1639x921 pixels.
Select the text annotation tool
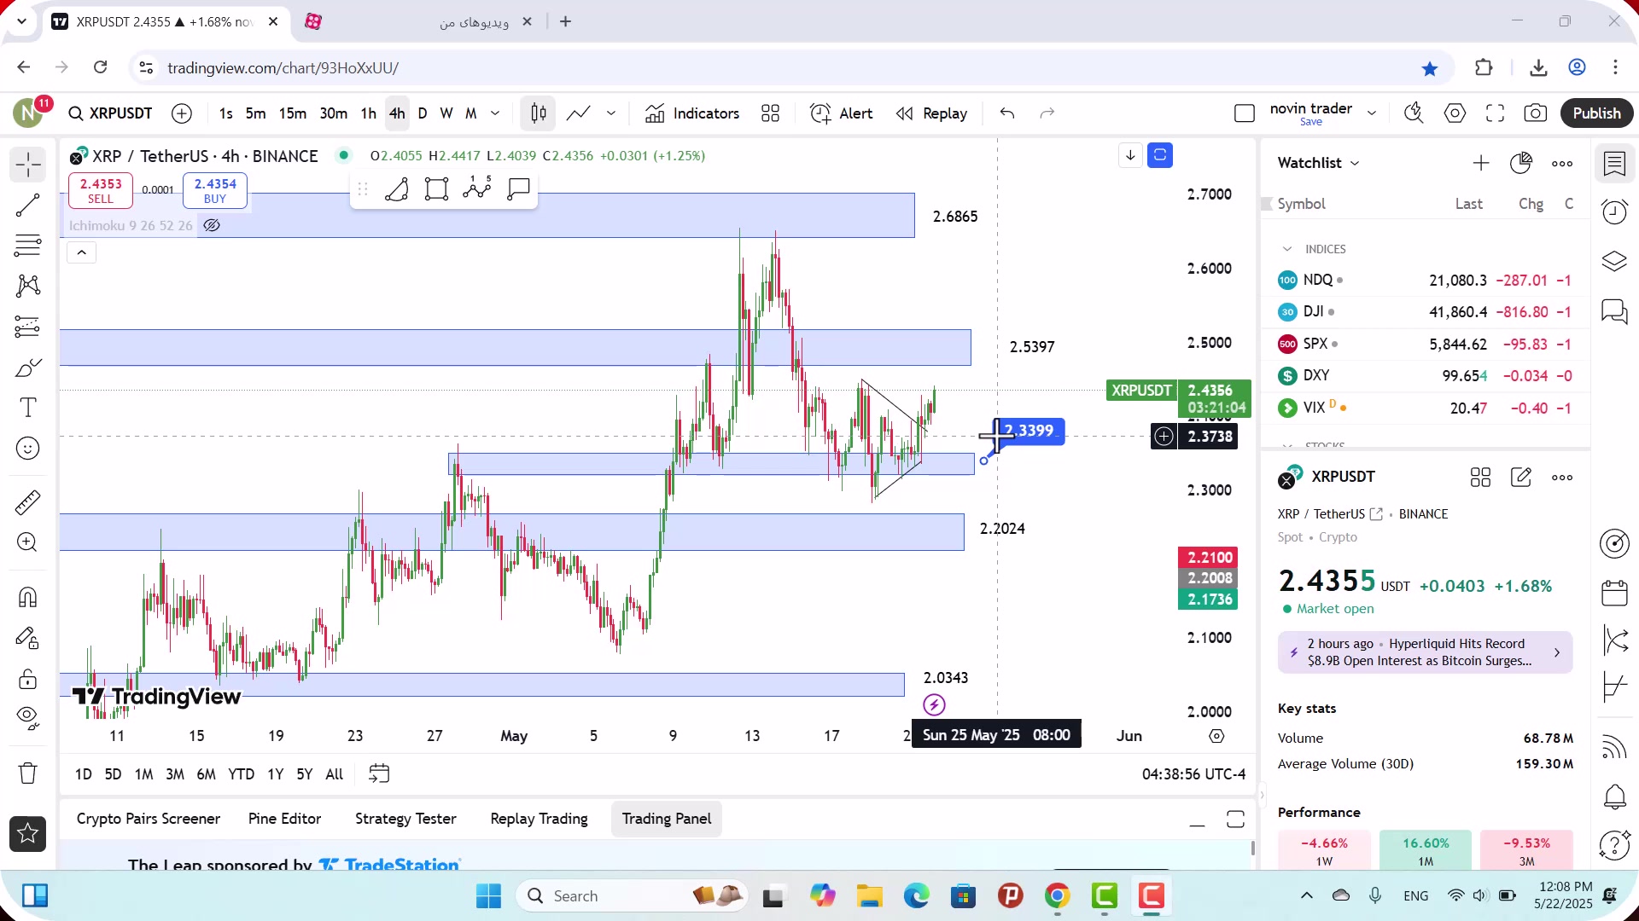click(x=27, y=408)
